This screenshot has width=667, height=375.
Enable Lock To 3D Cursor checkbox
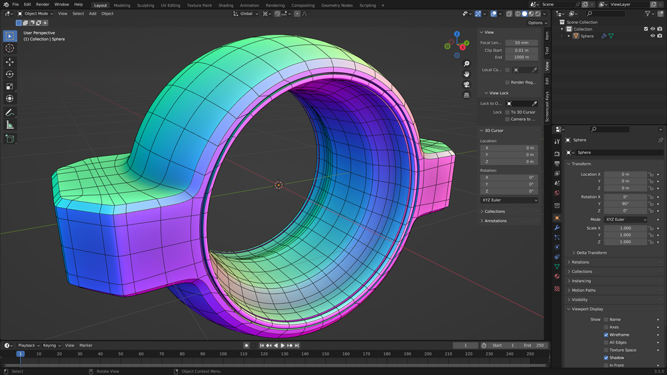pyautogui.click(x=507, y=112)
